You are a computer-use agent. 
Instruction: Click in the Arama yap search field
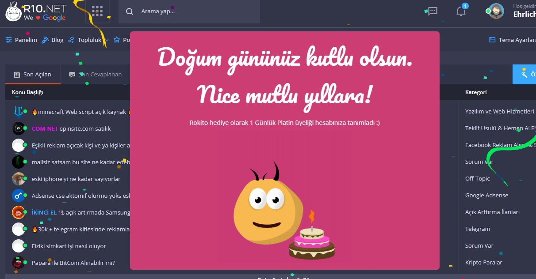coord(189,11)
